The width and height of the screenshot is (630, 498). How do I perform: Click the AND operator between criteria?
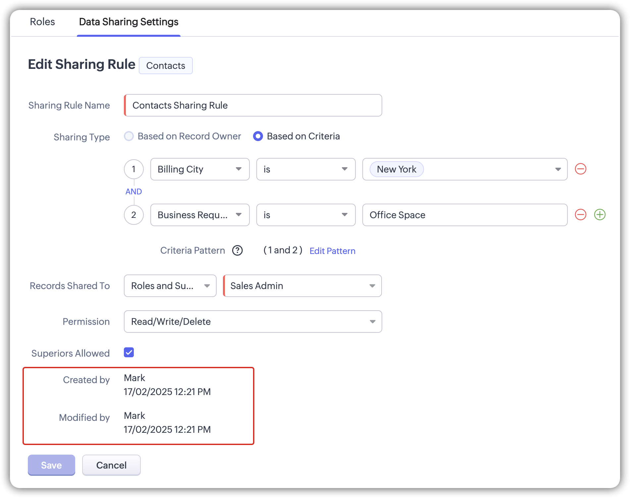pyautogui.click(x=133, y=192)
